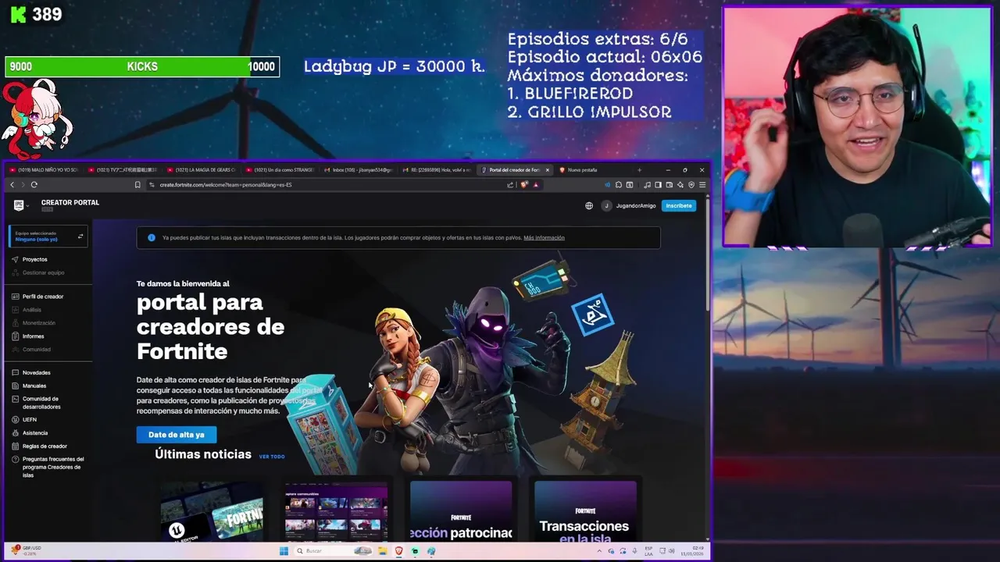Viewport: 1000px width, 562px height.
Task: Close the Portal del creador tab
Action: (x=548, y=170)
